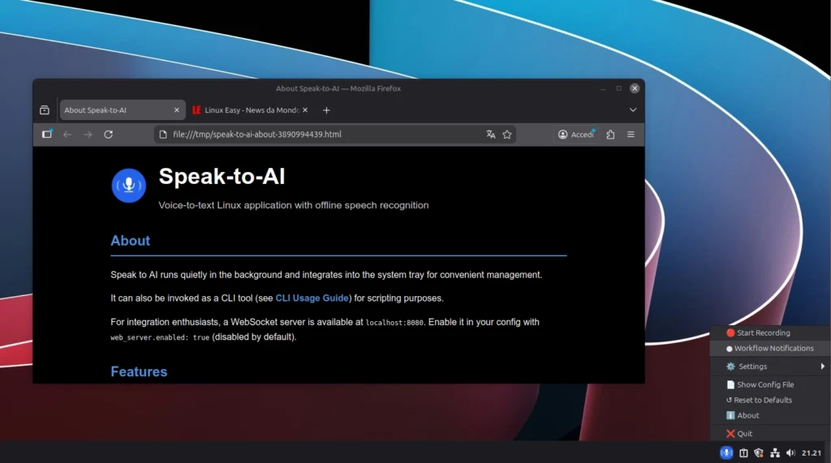Screen dimensions: 831x463
Task: Toggle the Firefox sidebar icon
Action: pyautogui.click(x=47, y=134)
